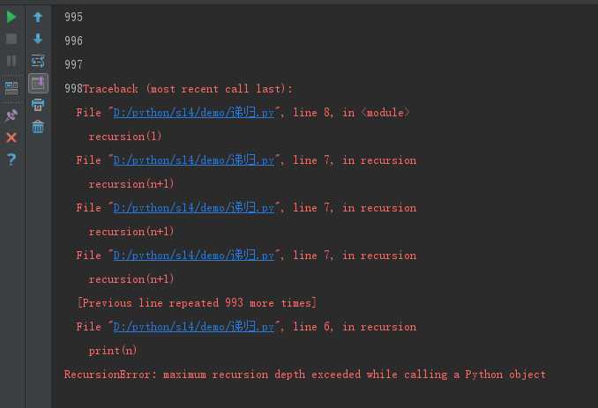This screenshot has height=408, width=598.
Task: Print the console output with the printer icon
Action: click(38, 105)
